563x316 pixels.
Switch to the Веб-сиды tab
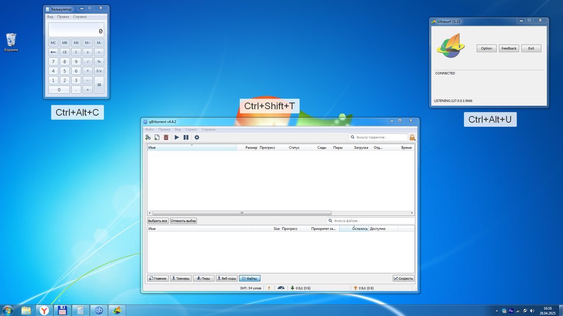point(227,278)
